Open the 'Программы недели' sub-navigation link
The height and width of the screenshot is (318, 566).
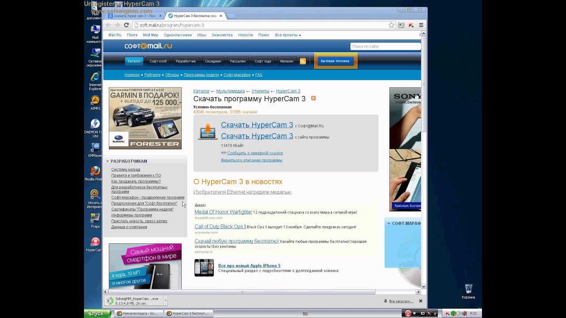pos(201,75)
